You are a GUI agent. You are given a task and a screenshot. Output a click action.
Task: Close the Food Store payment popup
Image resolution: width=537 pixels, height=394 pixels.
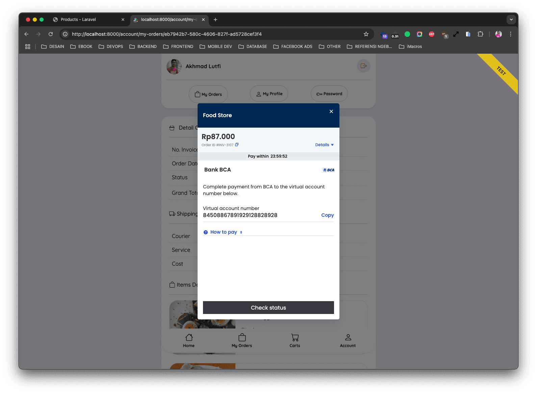click(331, 111)
